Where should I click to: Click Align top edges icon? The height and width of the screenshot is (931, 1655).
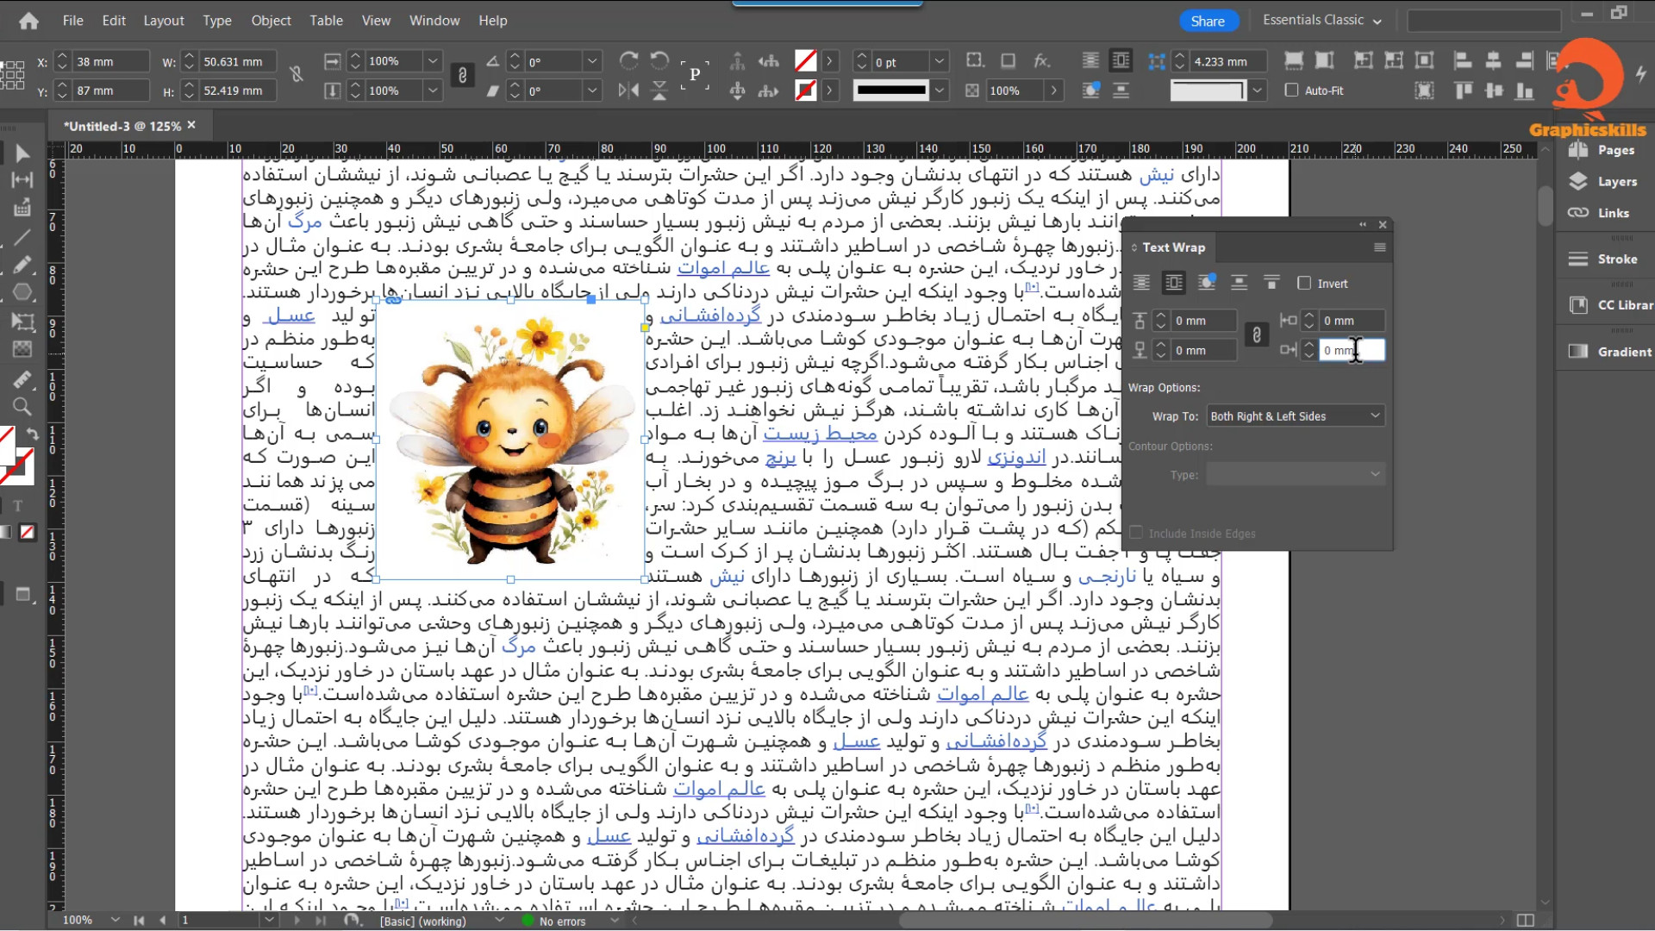[1463, 91]
